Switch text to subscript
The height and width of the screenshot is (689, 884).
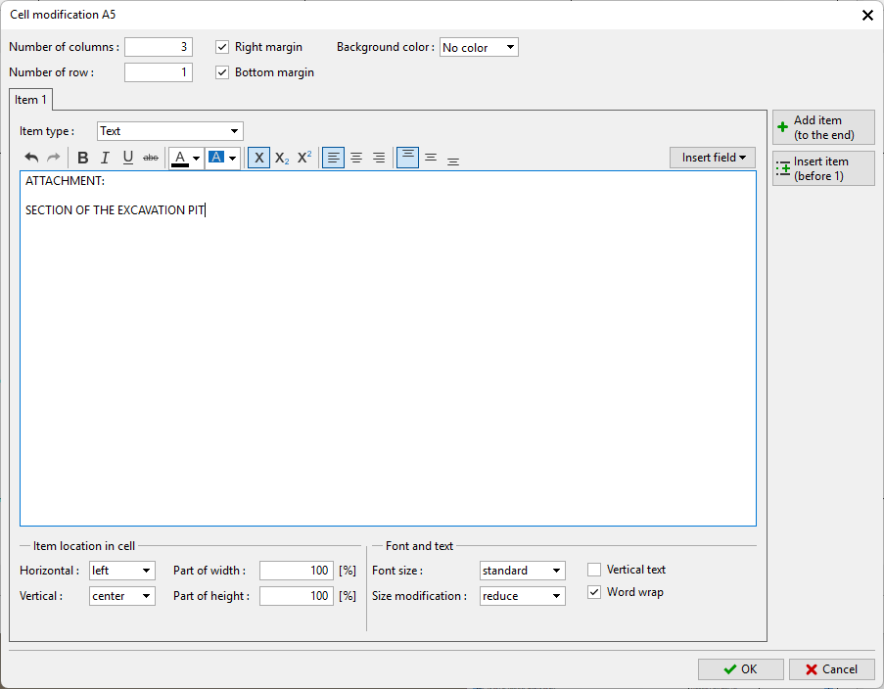pyautogui.click(x=282, y=158)
